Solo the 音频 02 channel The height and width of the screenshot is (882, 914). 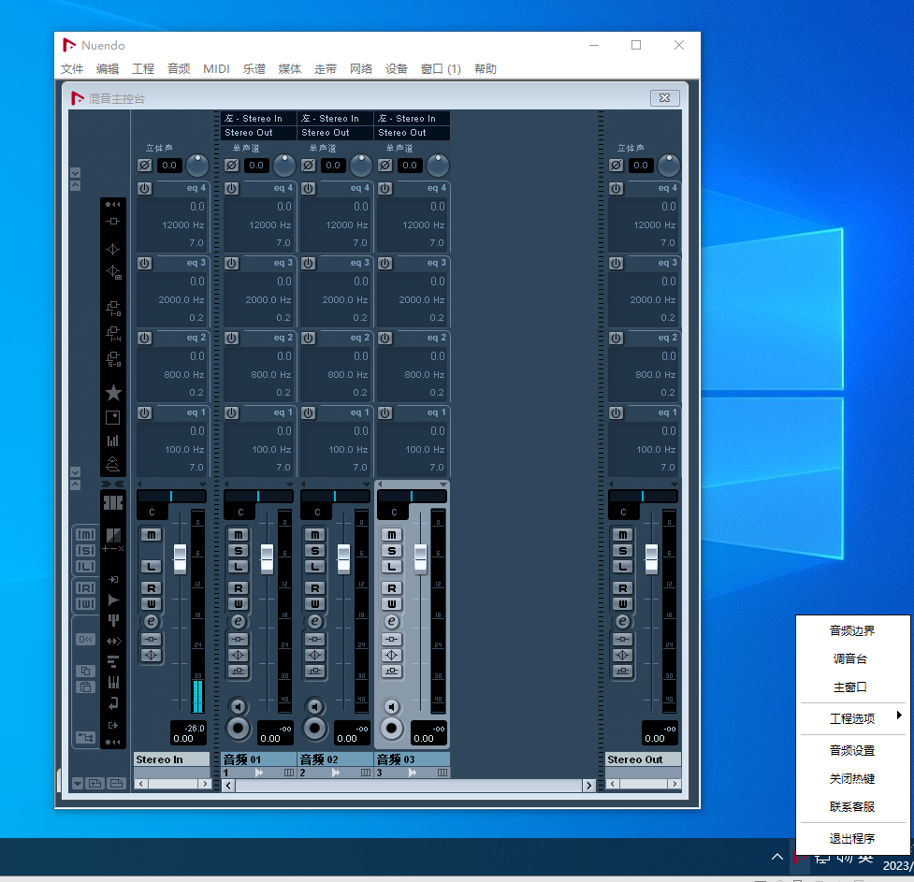tap(314, 551)
